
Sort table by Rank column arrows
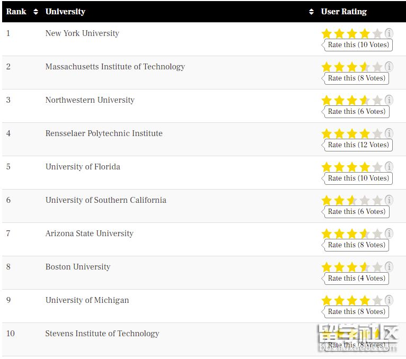(x=36, y=11)
